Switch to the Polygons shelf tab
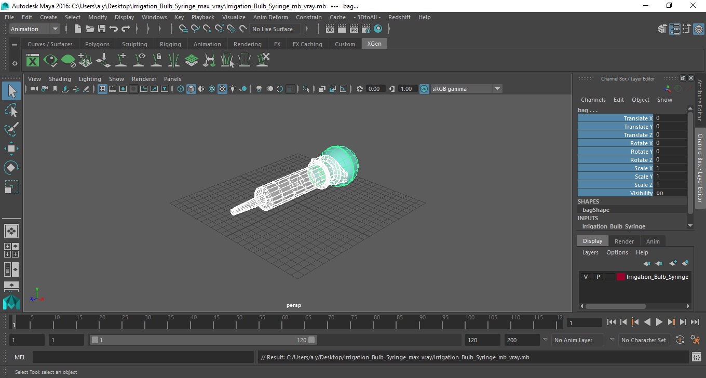Screen dimensions: 706x378 click(97, 44)
